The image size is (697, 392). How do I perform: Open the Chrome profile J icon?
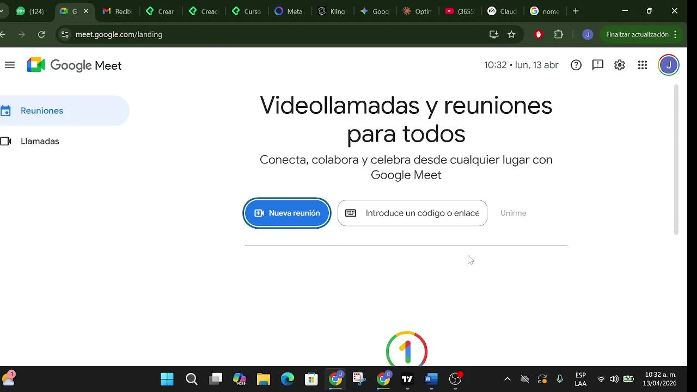click(588, 34)
